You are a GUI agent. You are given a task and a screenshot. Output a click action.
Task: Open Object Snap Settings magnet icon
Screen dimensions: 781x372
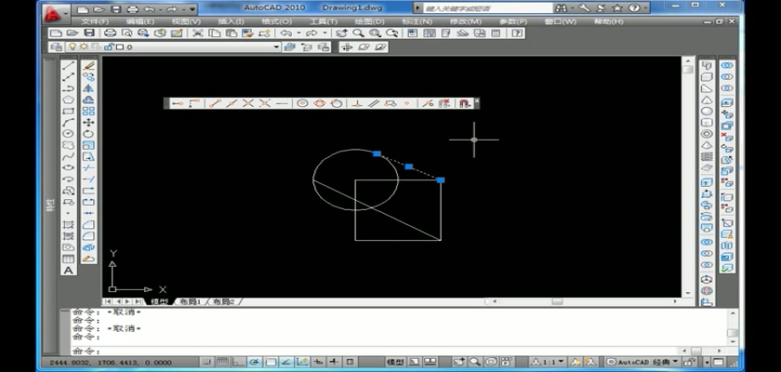(464, 103)
